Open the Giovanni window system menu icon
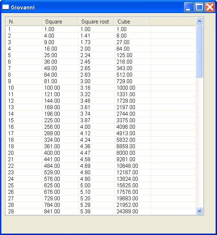 (5, 7)
